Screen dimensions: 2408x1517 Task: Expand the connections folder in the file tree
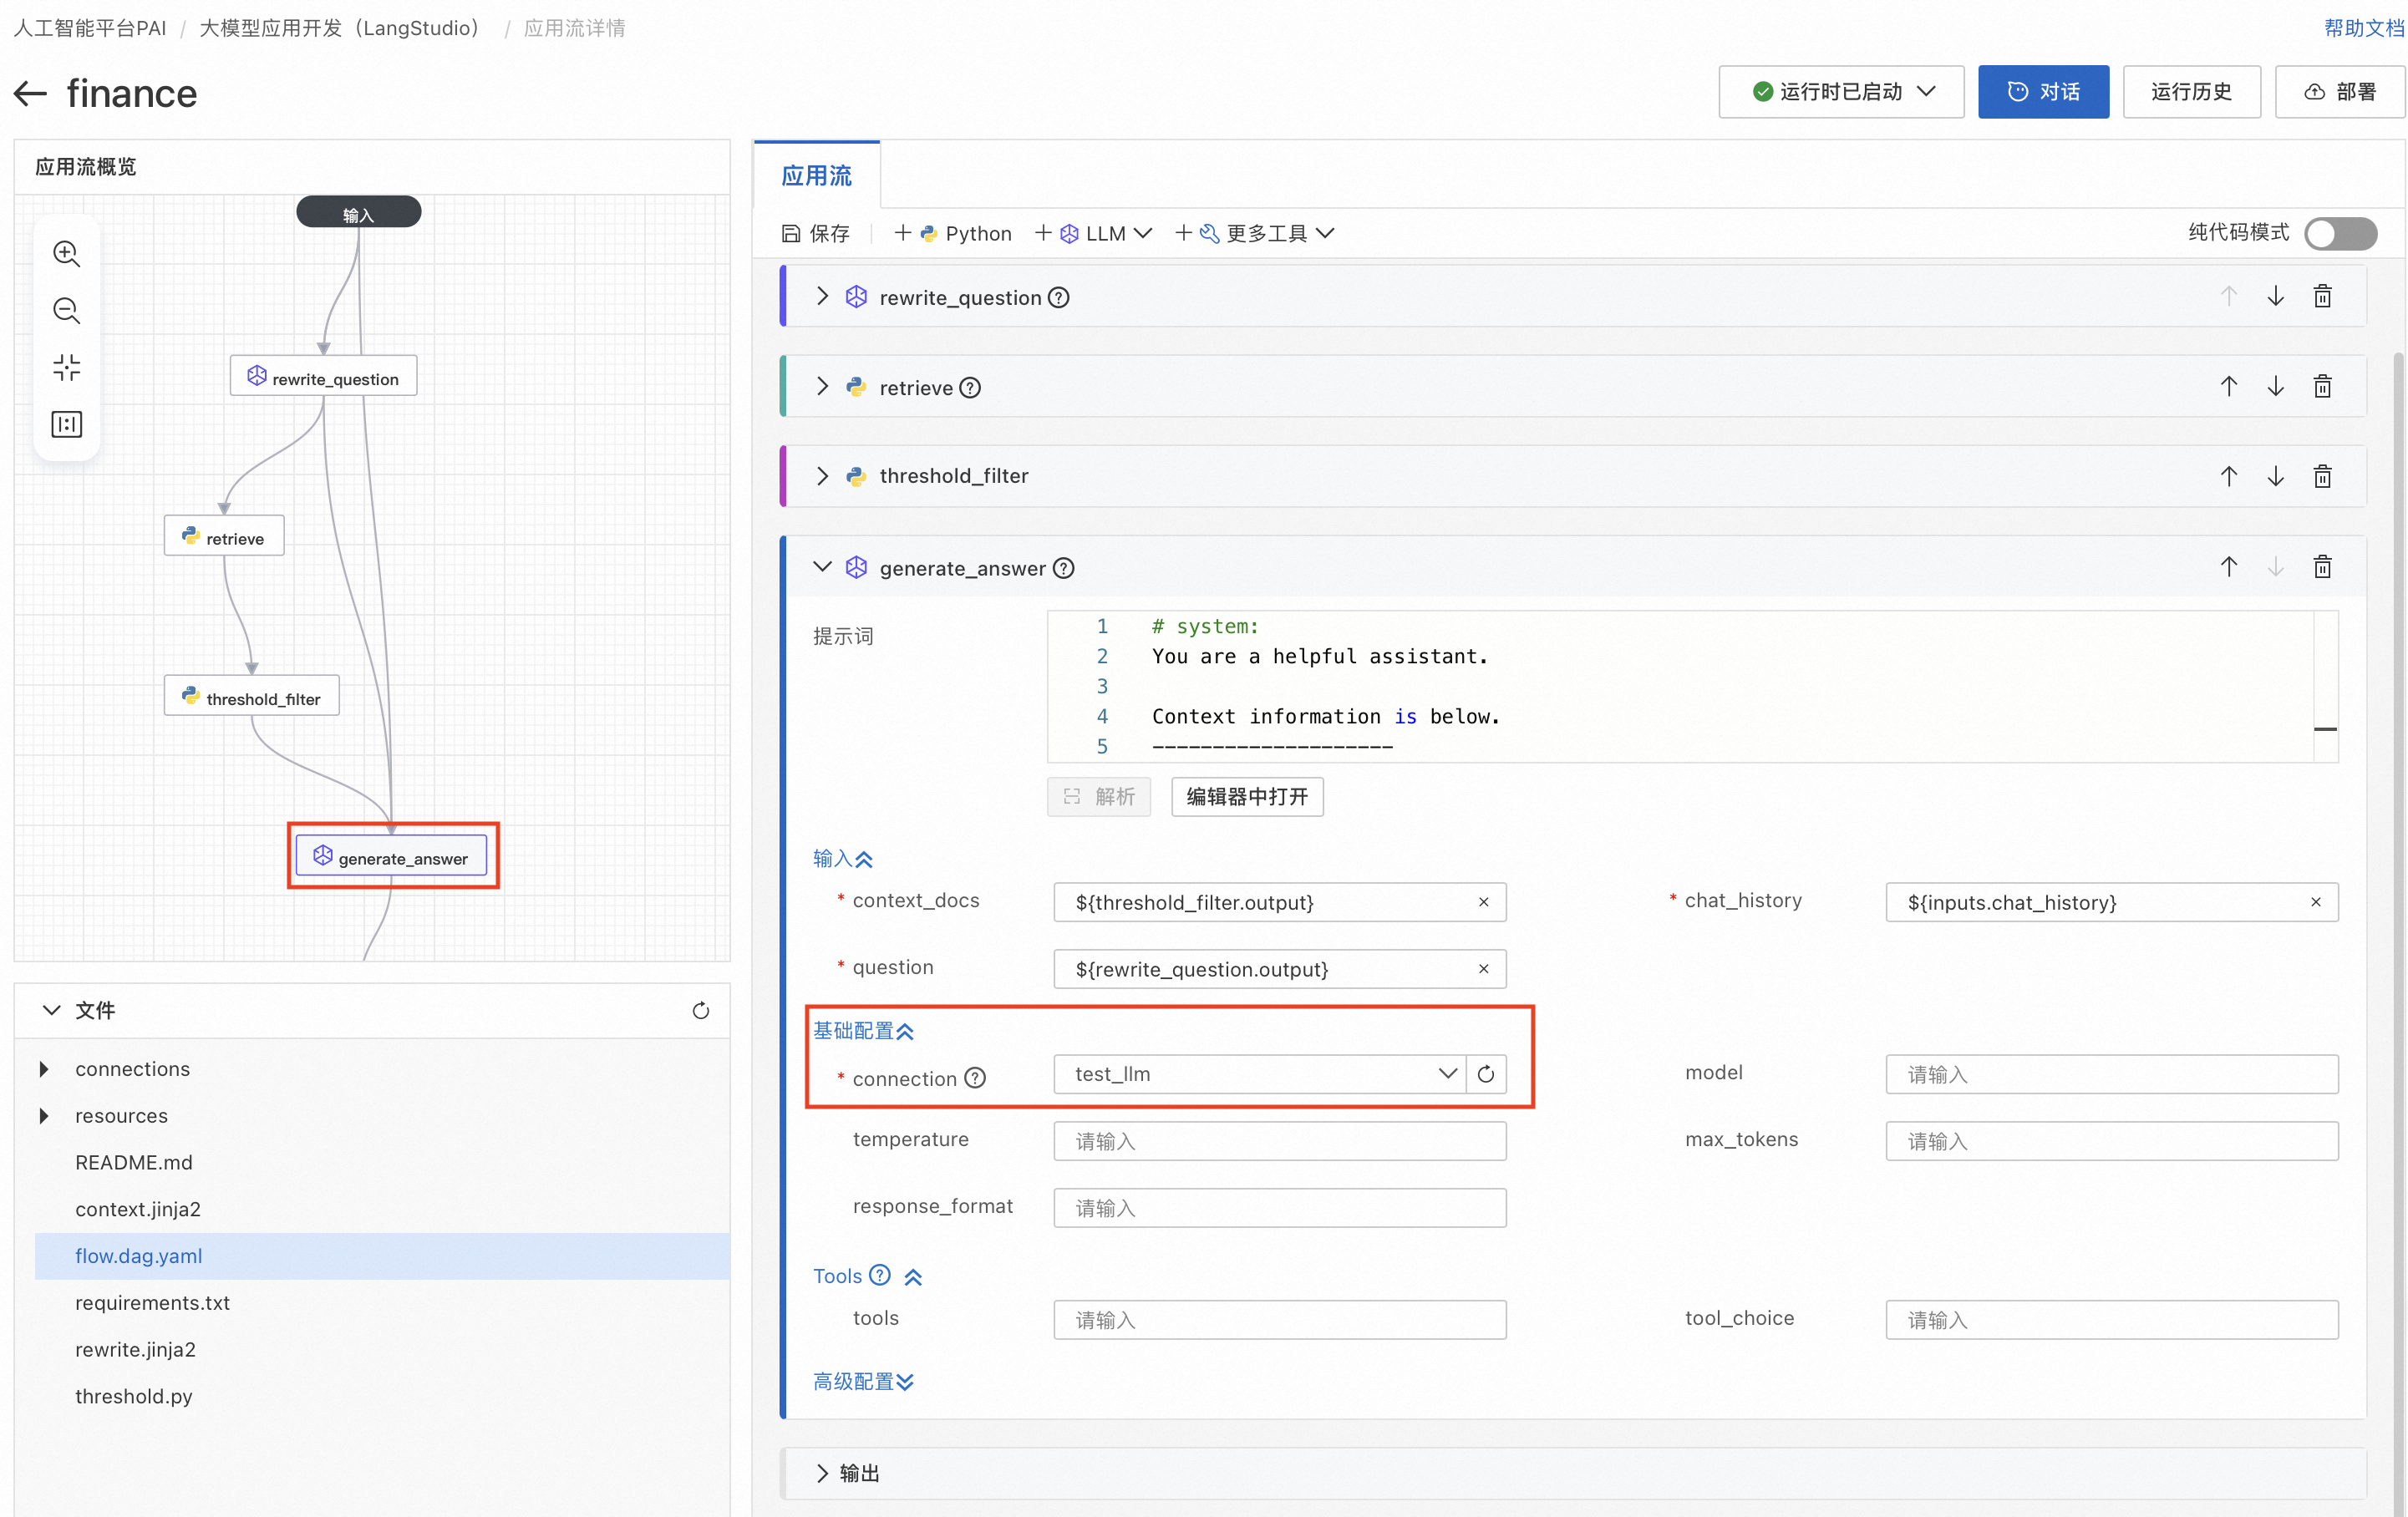(x=44, y=1068)
